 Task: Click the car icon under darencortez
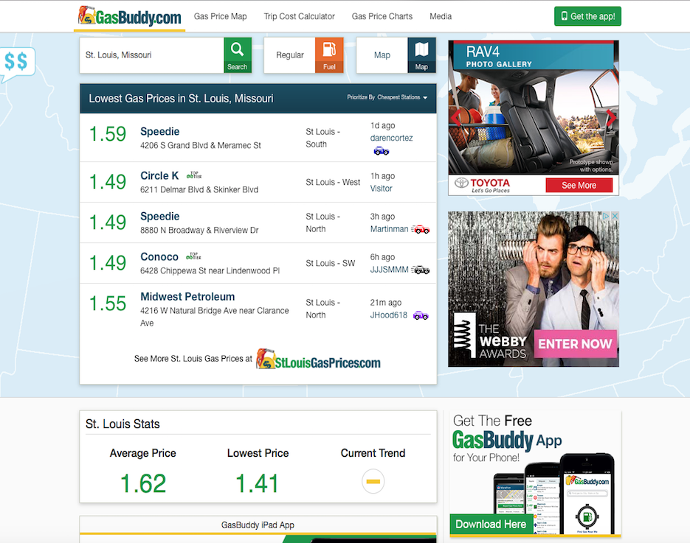[x=381, y=151]
